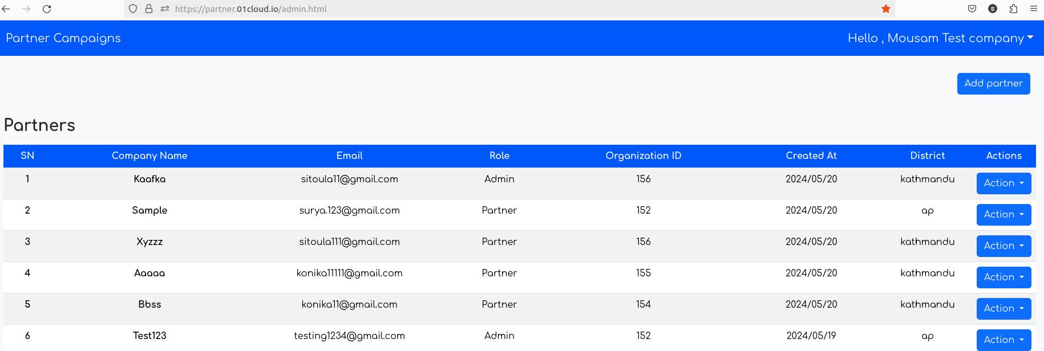Click email sitoula111@gmail.com
1044x351 pixels.
tap(350, 242)
